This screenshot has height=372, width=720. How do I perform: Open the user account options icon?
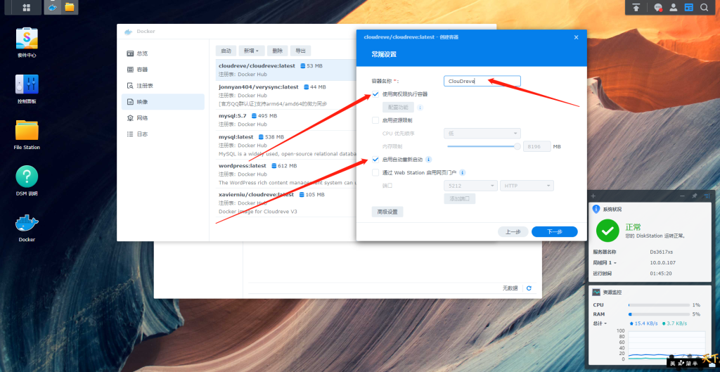pos(673,7)
